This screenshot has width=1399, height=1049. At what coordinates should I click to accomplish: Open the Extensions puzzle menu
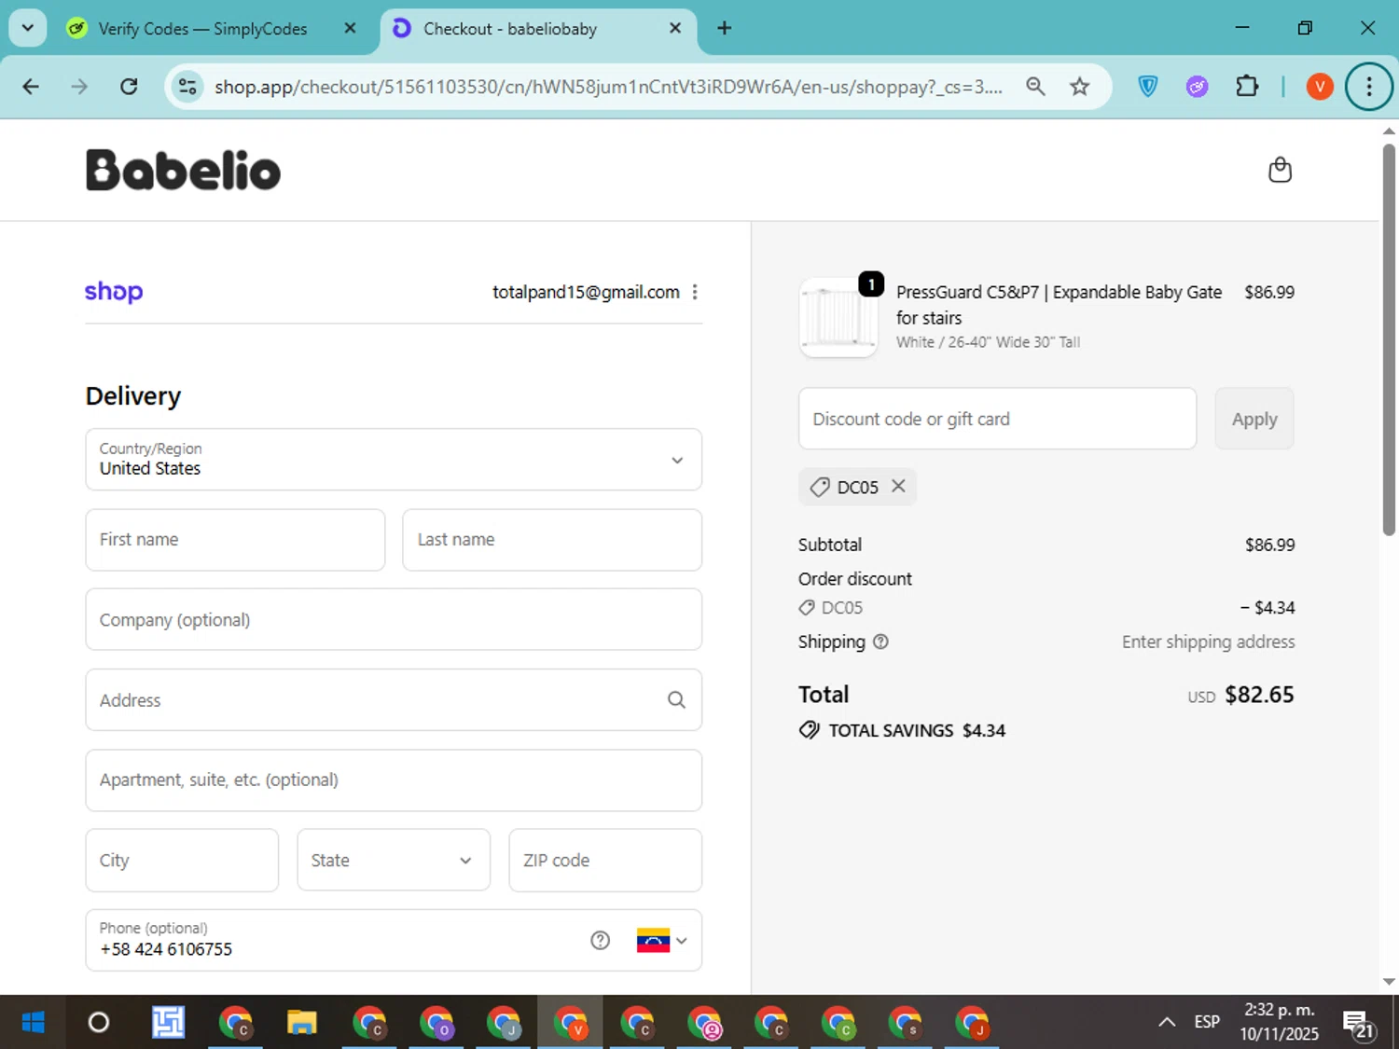[x=1247, y=87]
